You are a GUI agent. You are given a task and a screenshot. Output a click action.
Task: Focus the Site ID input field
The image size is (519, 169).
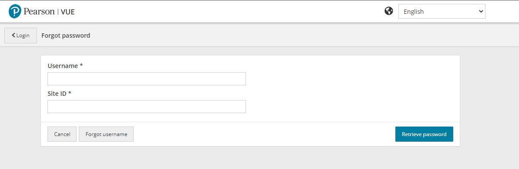point(147,107)
